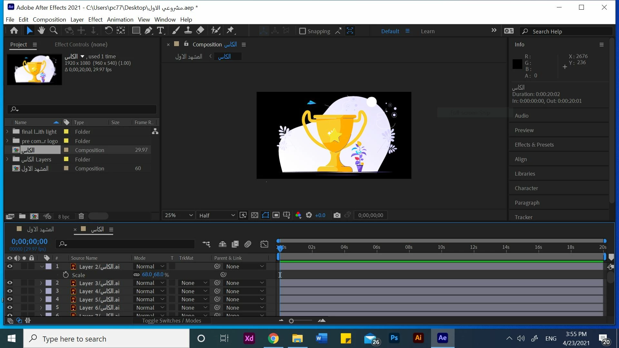The image size is (619, 348).
Task: Switch to Effect Controls tab
Action: click(81, 44)
